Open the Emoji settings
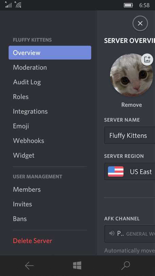Image resolution: width=155 pixels, height=276 pixels. click(x=21, y=126)
